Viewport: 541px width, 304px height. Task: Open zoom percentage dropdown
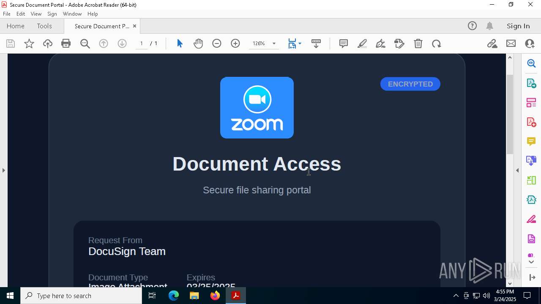pyautogui.click(x=274, y=43)
